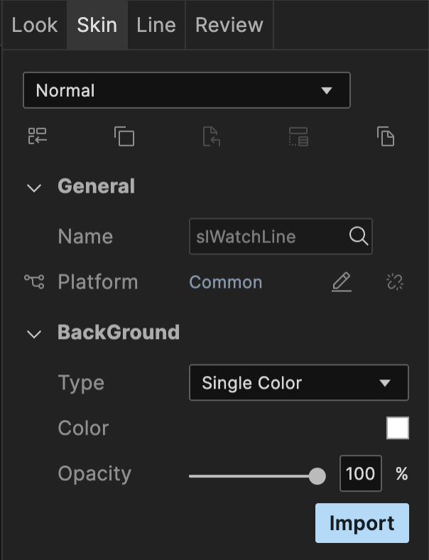Viewport: 429px width, 560px height.
Task: Open the Single Color type dropdown
Action: pos(298,383)
